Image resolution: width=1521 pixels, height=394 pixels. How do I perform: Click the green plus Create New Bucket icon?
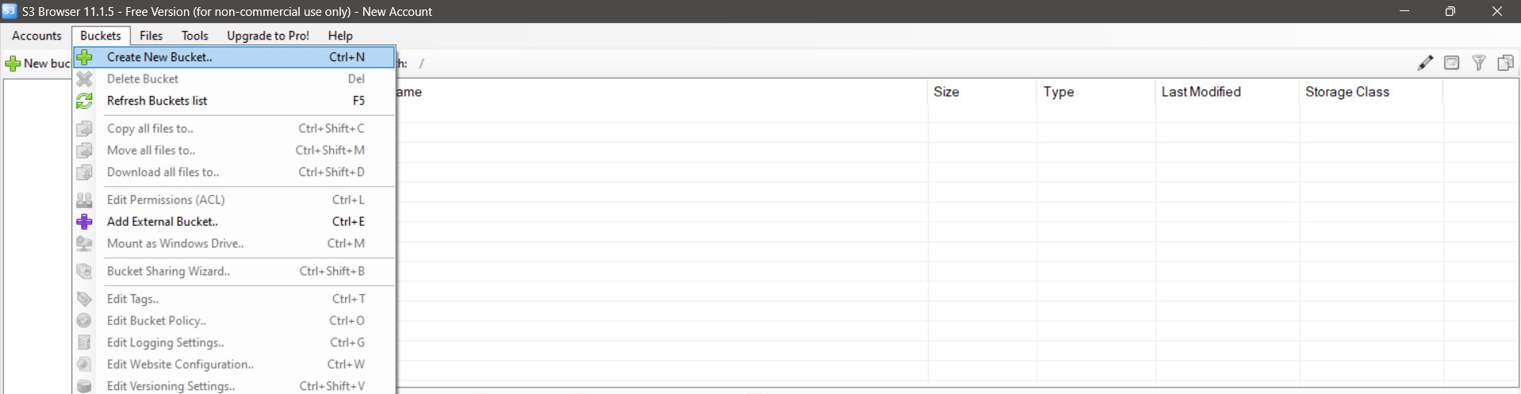tap(85, 57)
